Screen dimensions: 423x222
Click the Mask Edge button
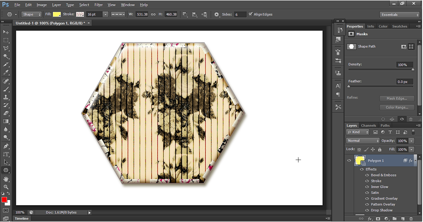(x=397, y=98)
